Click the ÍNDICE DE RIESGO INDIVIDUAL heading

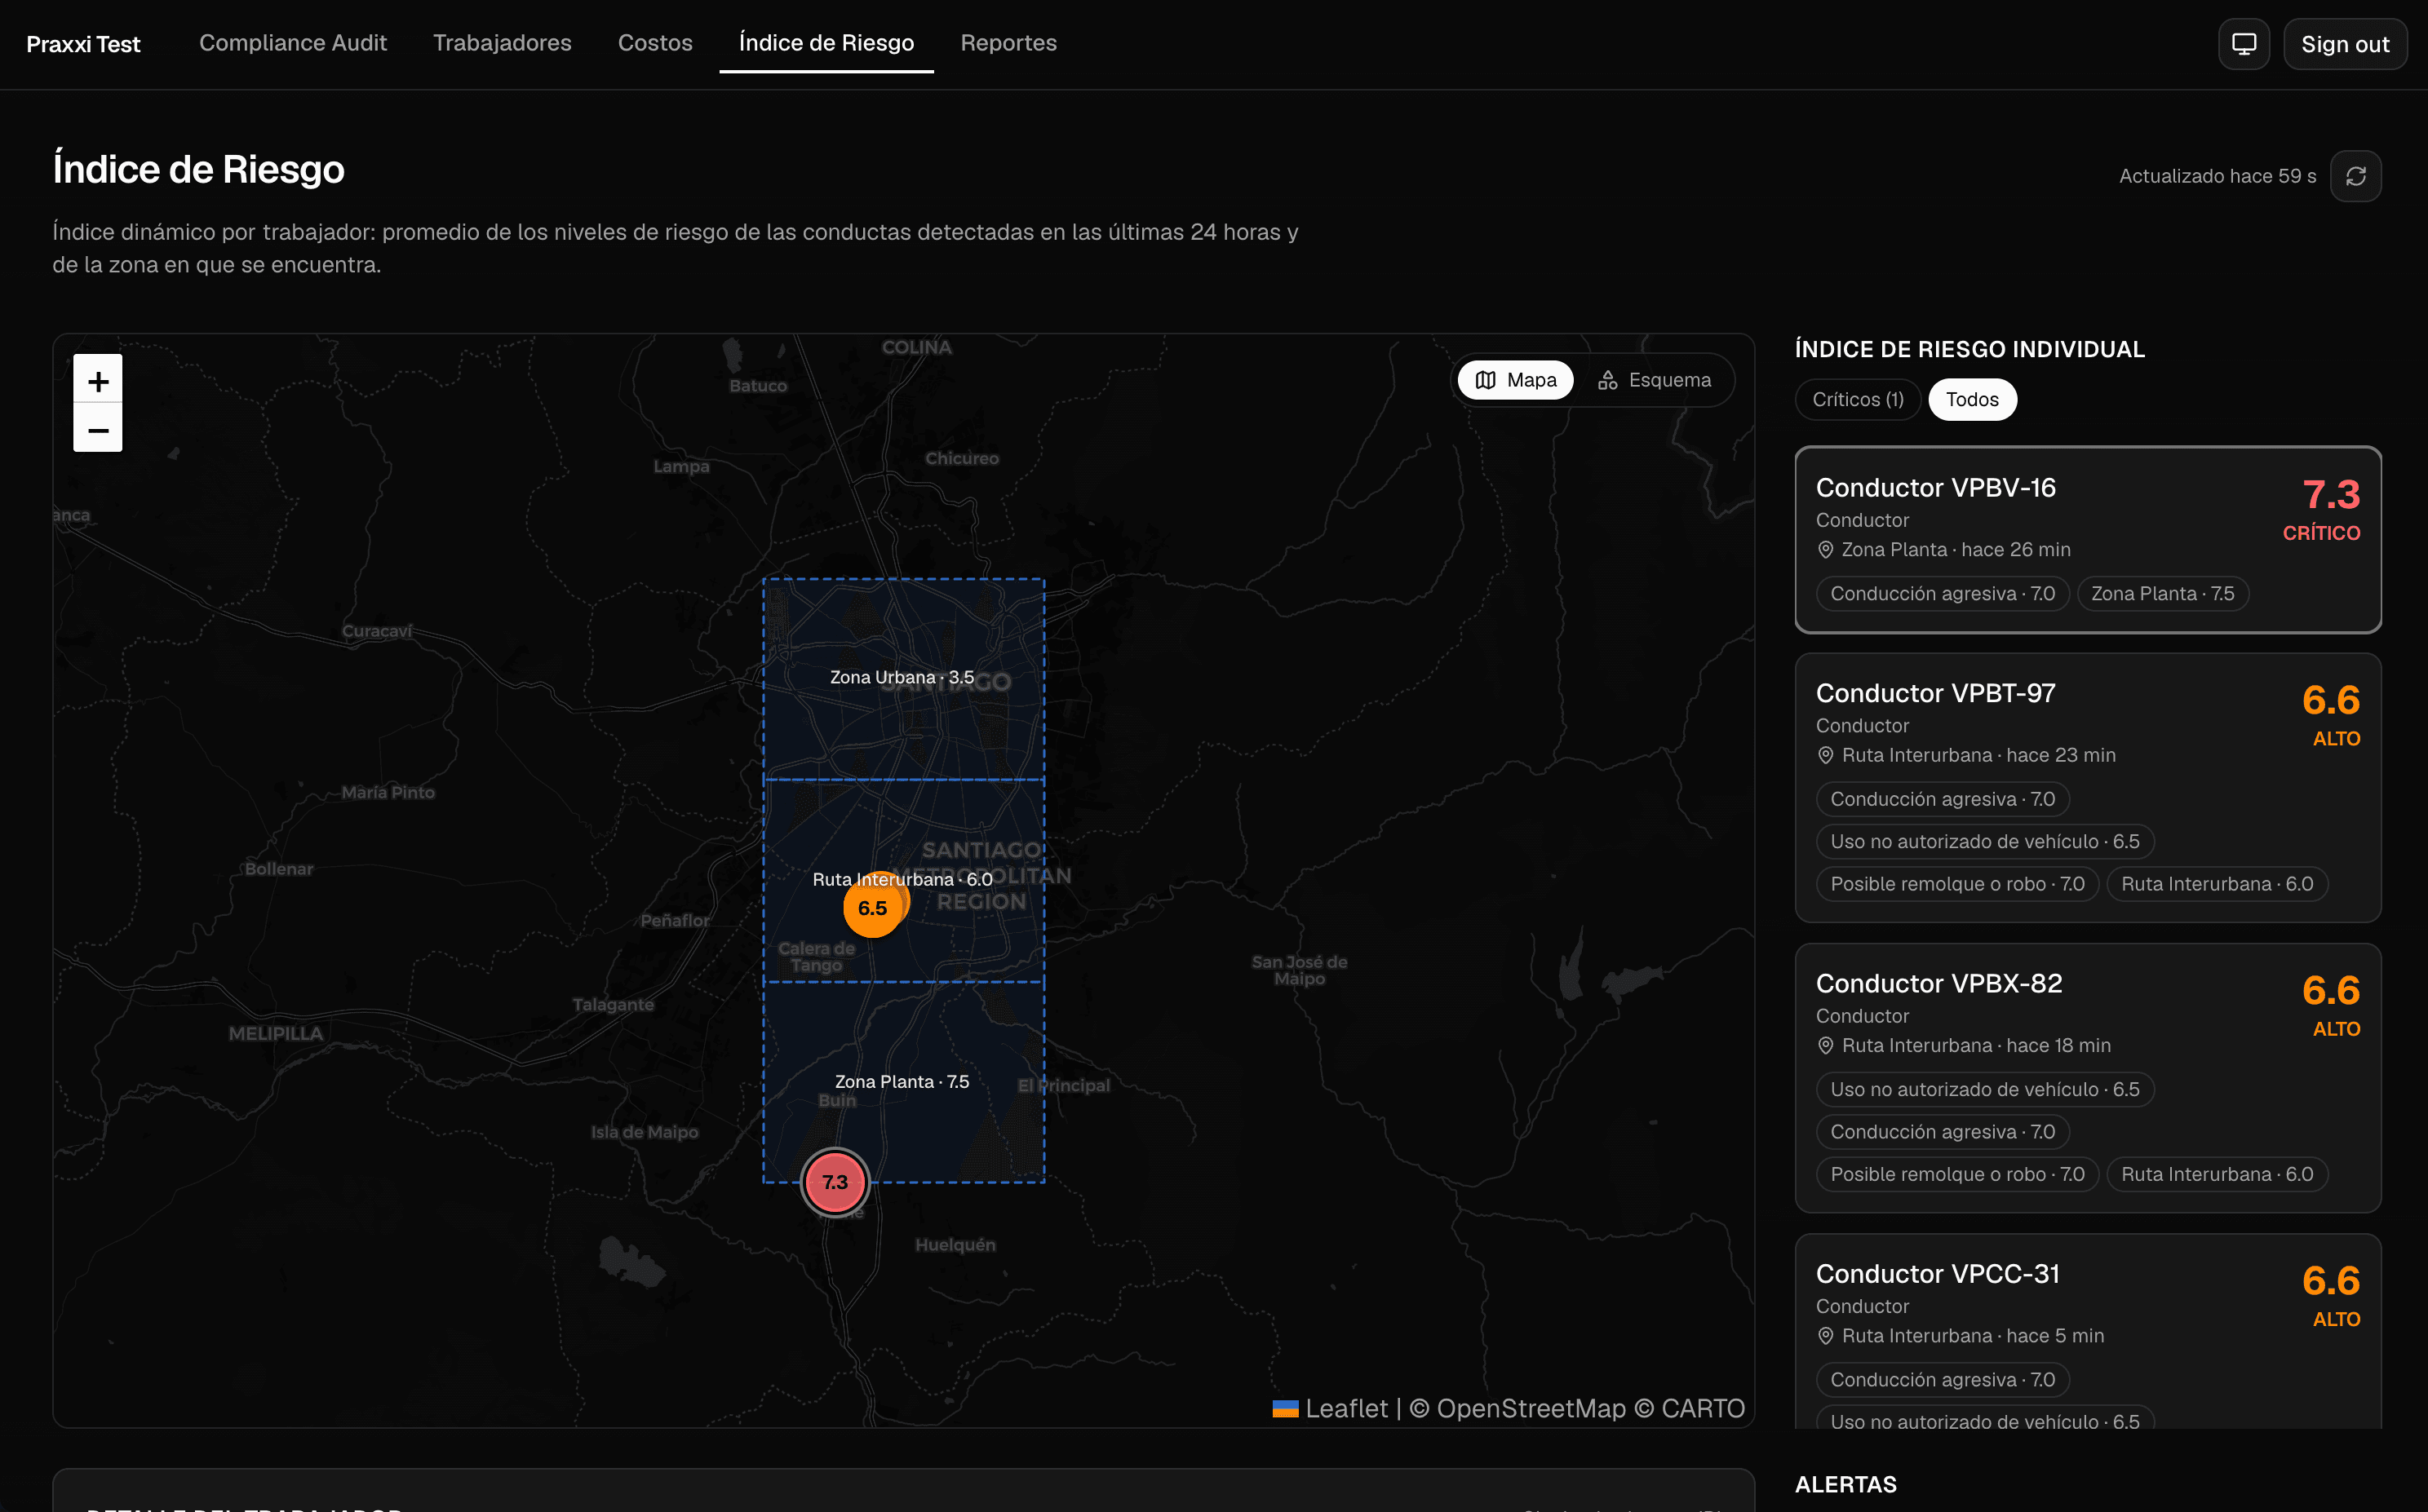pos(1969,349)
